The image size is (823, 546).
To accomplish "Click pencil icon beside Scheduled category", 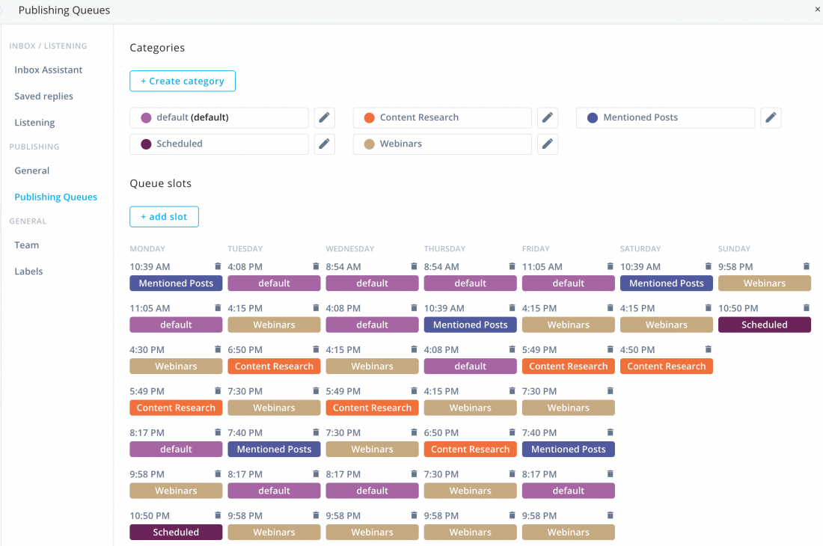I will click(x=324, y=144).
